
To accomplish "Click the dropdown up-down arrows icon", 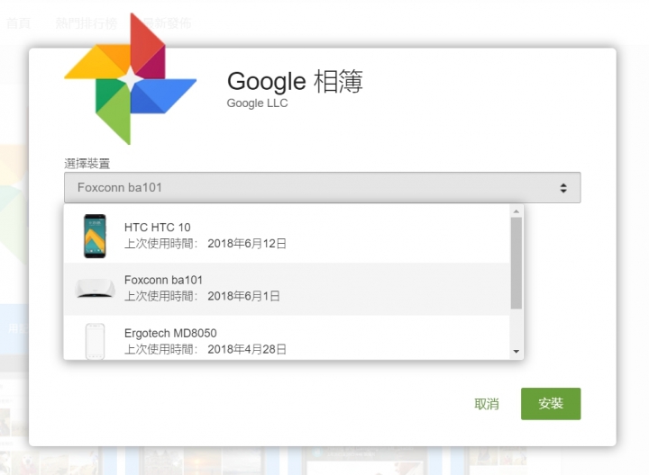I will pos(563,188).
